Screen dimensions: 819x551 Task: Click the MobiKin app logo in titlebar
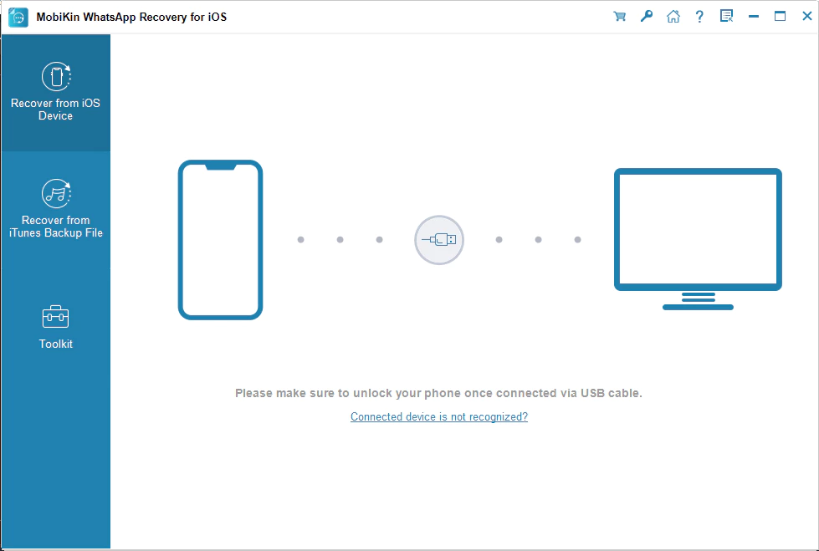[x=18, y=16]
